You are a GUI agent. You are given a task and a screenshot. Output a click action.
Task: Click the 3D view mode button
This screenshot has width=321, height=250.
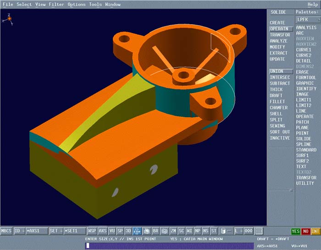tap(128, 231)
